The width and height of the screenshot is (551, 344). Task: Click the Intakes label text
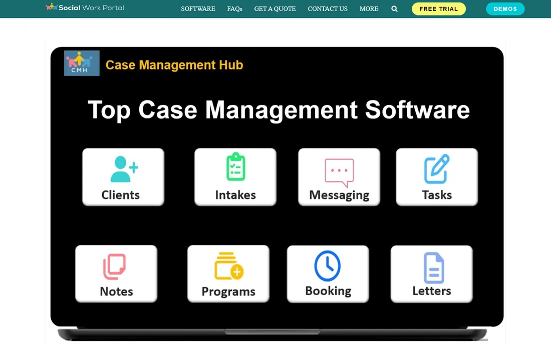(x=235, y=195)
